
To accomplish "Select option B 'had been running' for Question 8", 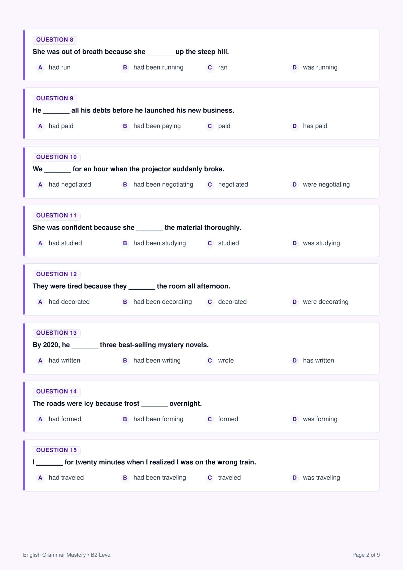I will [x=152, y=67].
